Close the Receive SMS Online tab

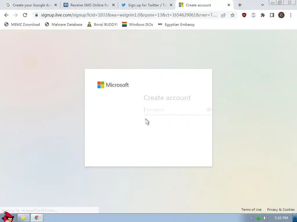(x=113, y=5)
